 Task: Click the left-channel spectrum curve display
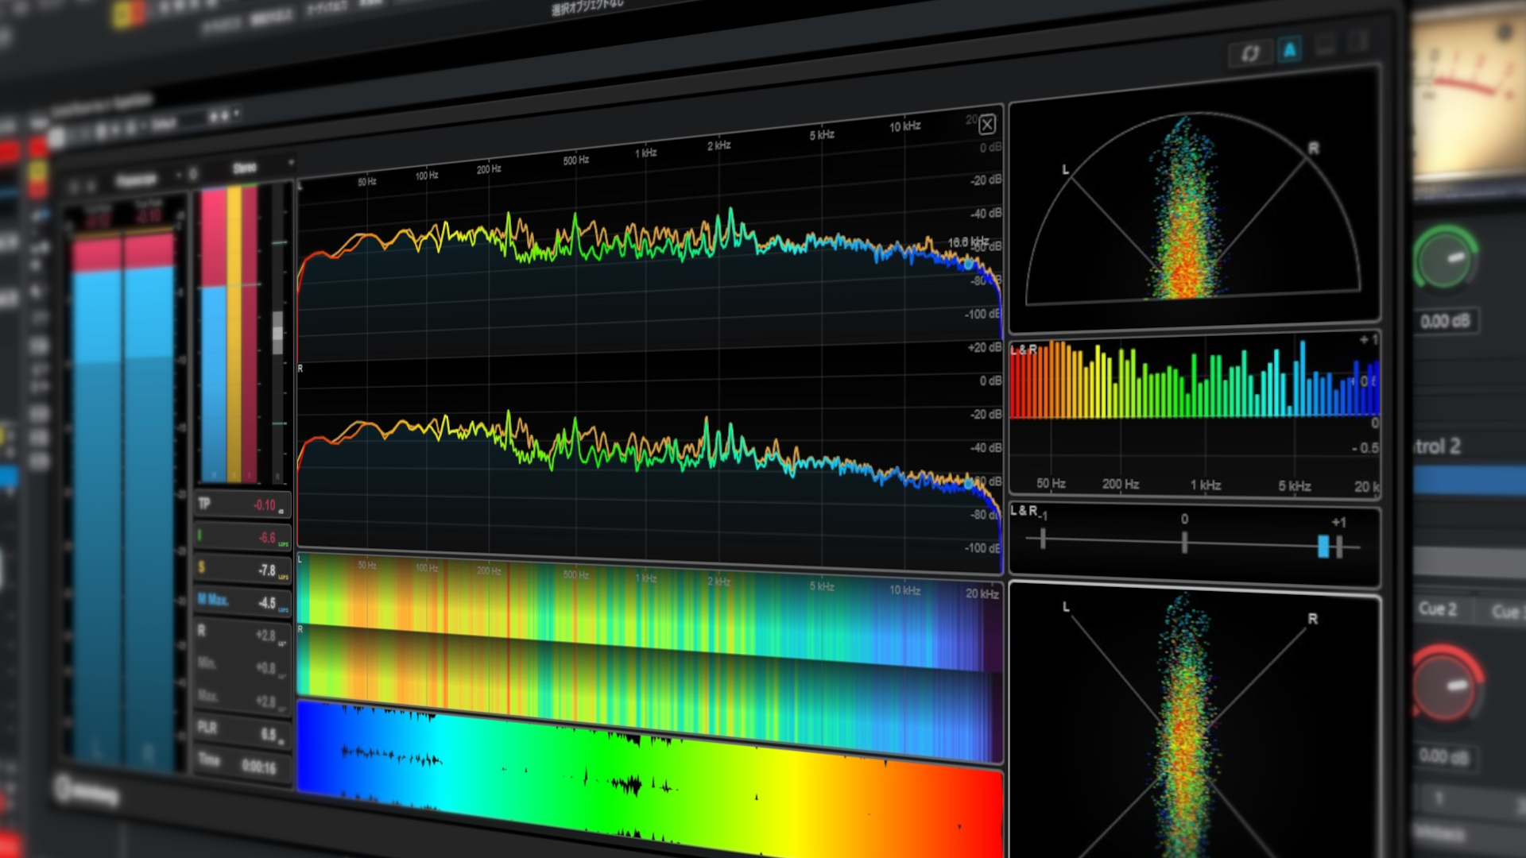tap(650, 246)
